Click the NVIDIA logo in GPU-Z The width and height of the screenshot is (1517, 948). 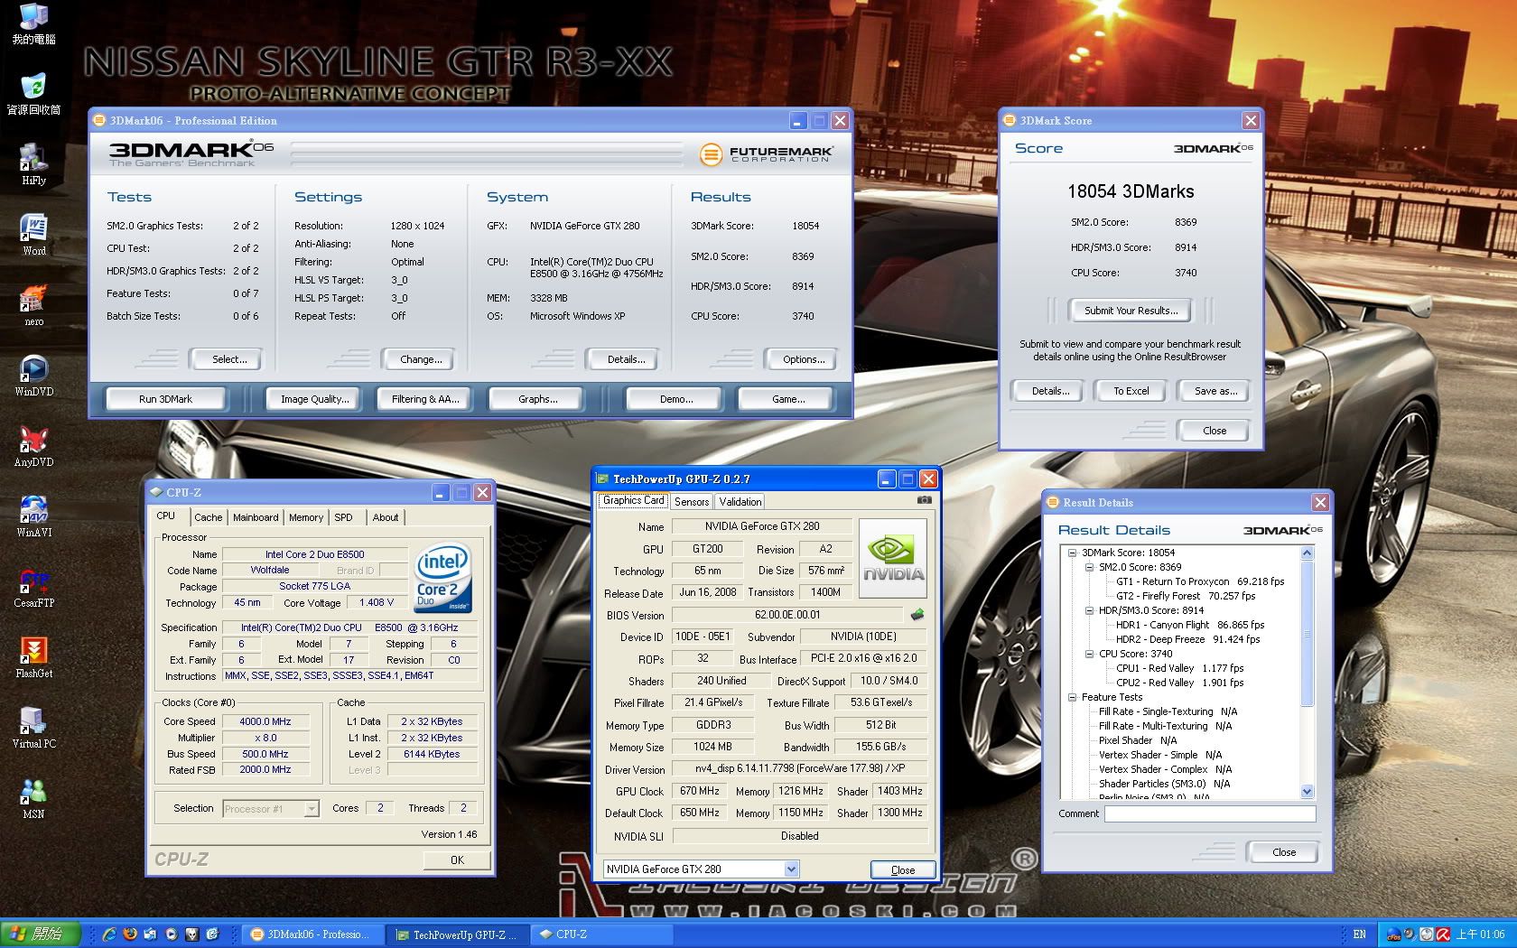pyautogui.click(x=893, y=558)
